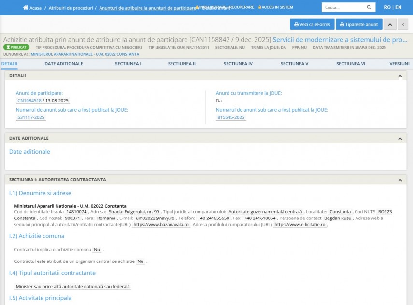The width and height of the screenshot is (413, 305).
Task: Collapse Sectiunea I Autoritatea contractanta panel
Action: 400,180
